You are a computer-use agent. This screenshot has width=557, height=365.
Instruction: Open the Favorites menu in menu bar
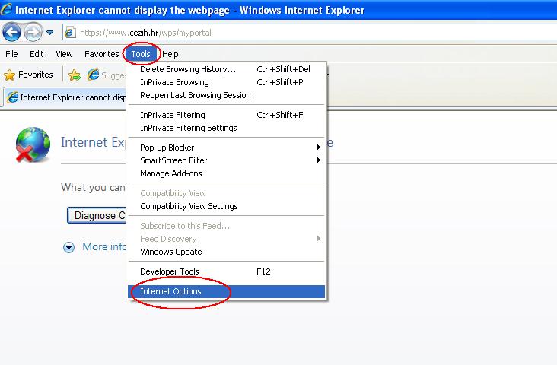tap(102, 54)
